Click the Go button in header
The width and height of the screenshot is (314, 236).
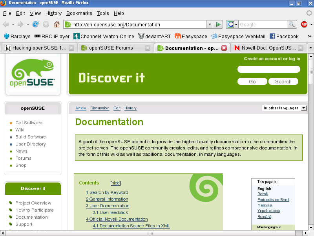coord(252,82)
